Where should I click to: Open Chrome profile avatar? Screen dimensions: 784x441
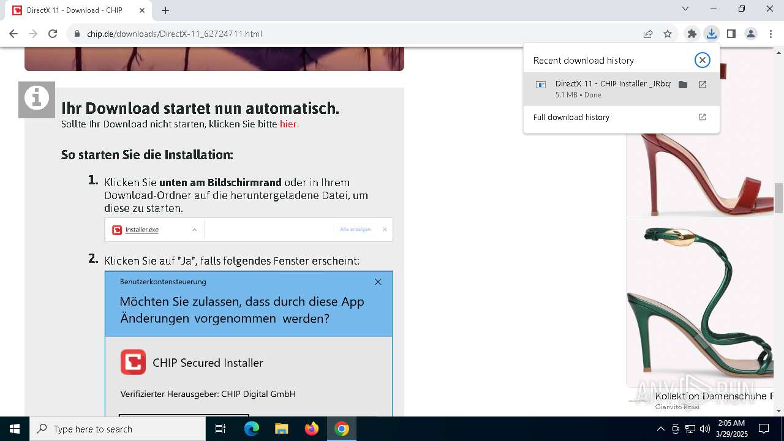(x=751, y=34)
